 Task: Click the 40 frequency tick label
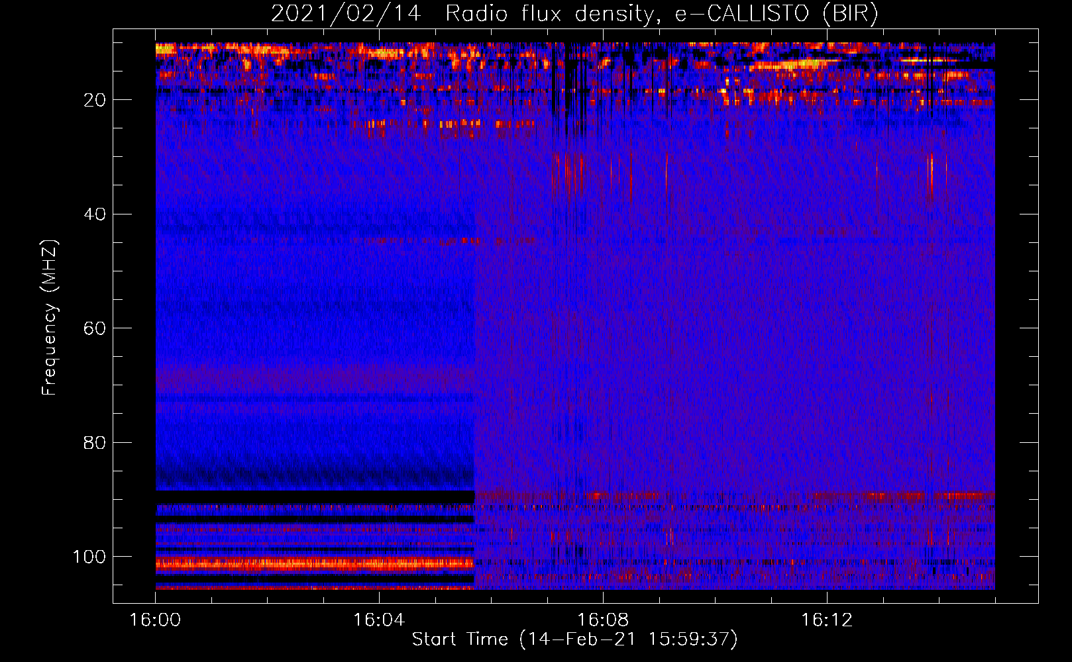click(x=95, y=214)
